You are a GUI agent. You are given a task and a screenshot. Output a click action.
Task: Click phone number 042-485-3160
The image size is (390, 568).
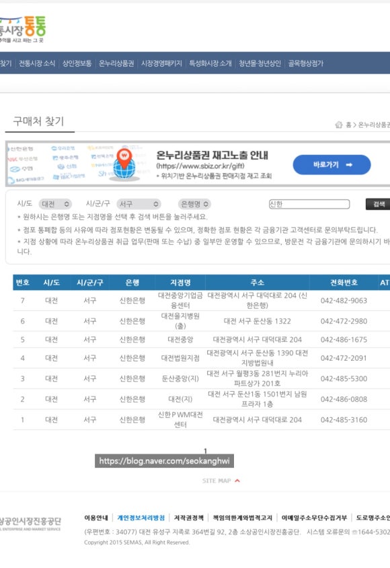tap(344, 419)
